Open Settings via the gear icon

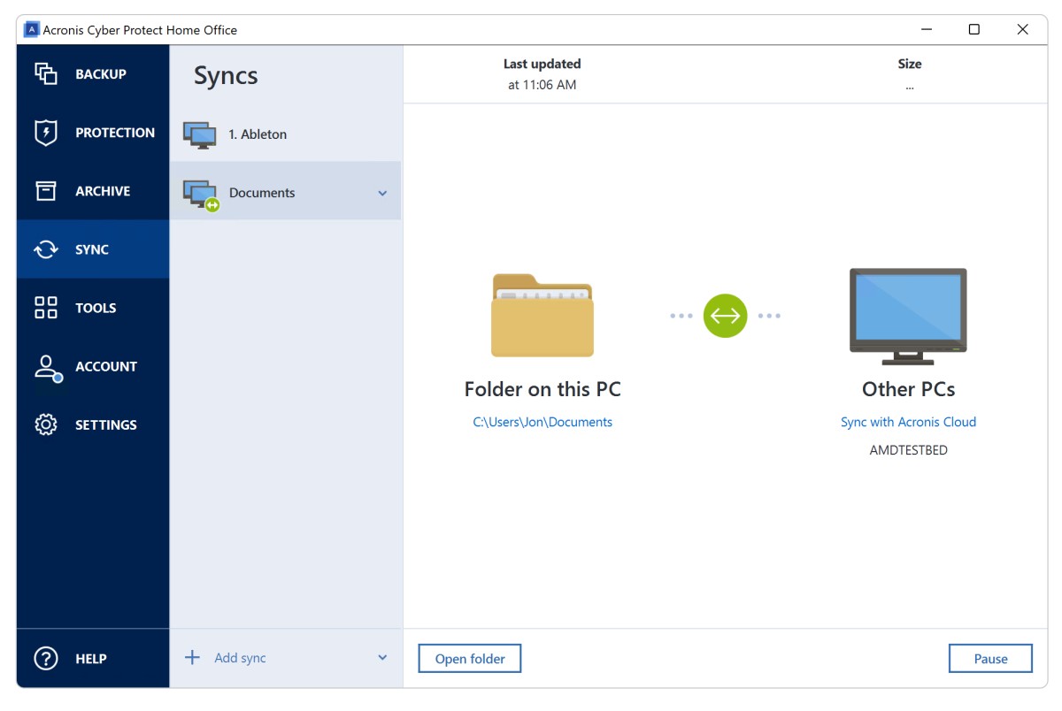coord(46,424)
